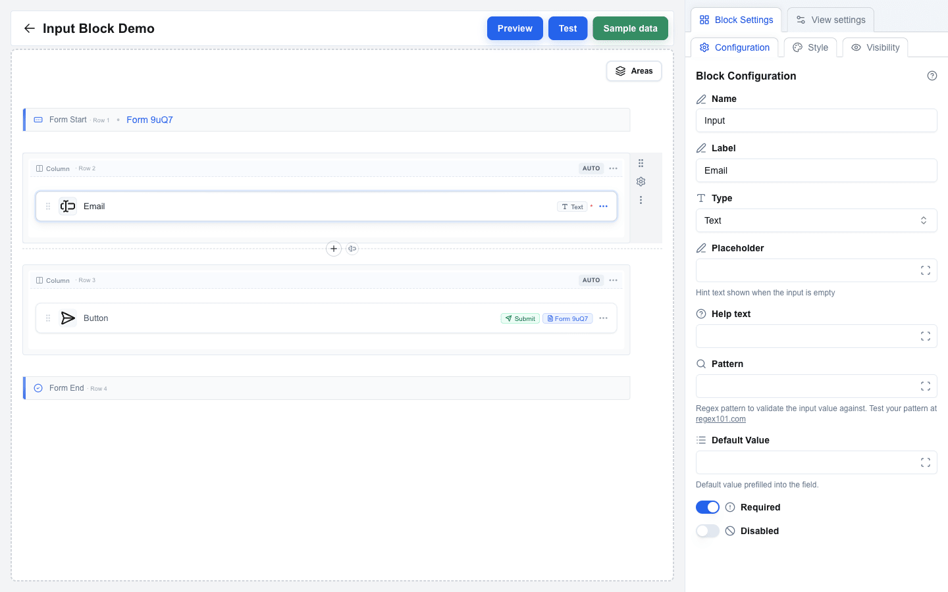Select the Form End row
The height and width of the screenshot is (592, 948).
pos(327,388)
